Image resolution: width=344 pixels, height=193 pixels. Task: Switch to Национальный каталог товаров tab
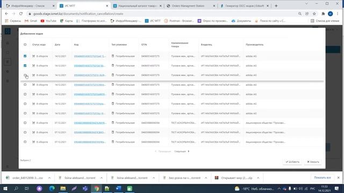(138, 6)
